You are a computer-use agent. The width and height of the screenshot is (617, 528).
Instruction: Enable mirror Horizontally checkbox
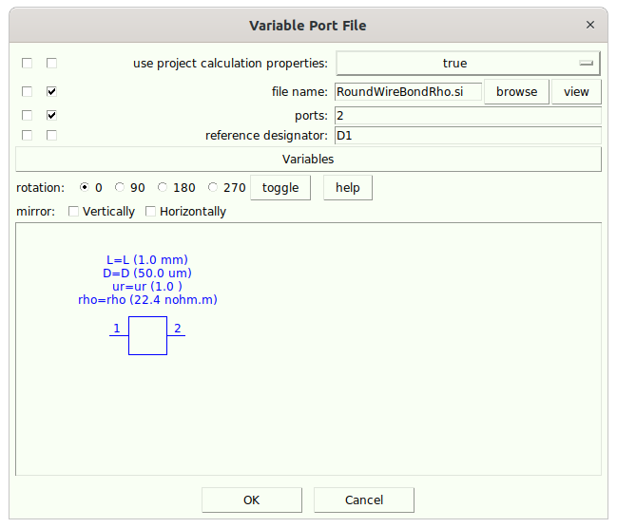click(x=151, y=212)
